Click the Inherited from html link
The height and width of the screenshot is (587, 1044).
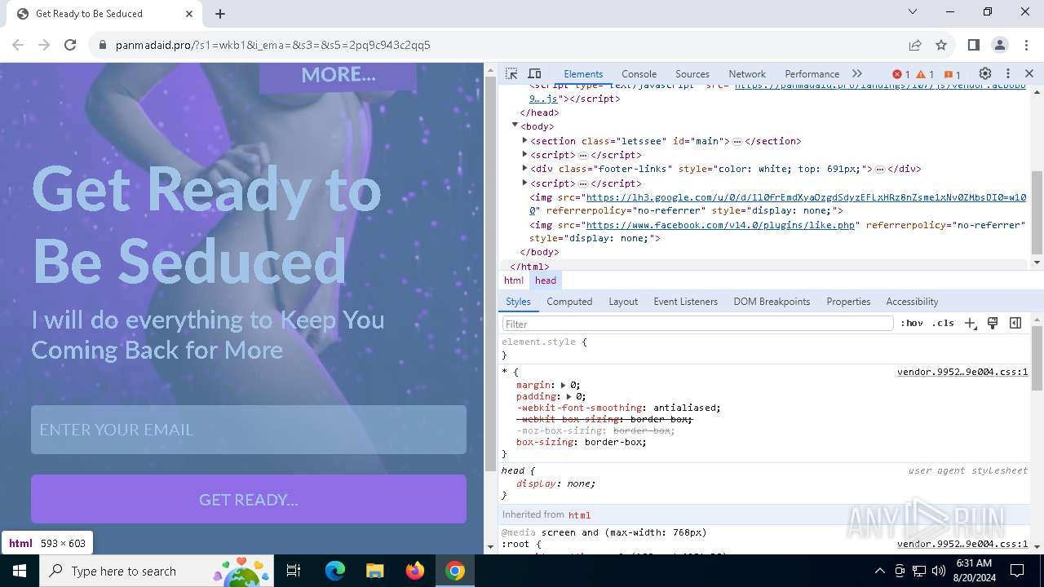tap(579, 515)
